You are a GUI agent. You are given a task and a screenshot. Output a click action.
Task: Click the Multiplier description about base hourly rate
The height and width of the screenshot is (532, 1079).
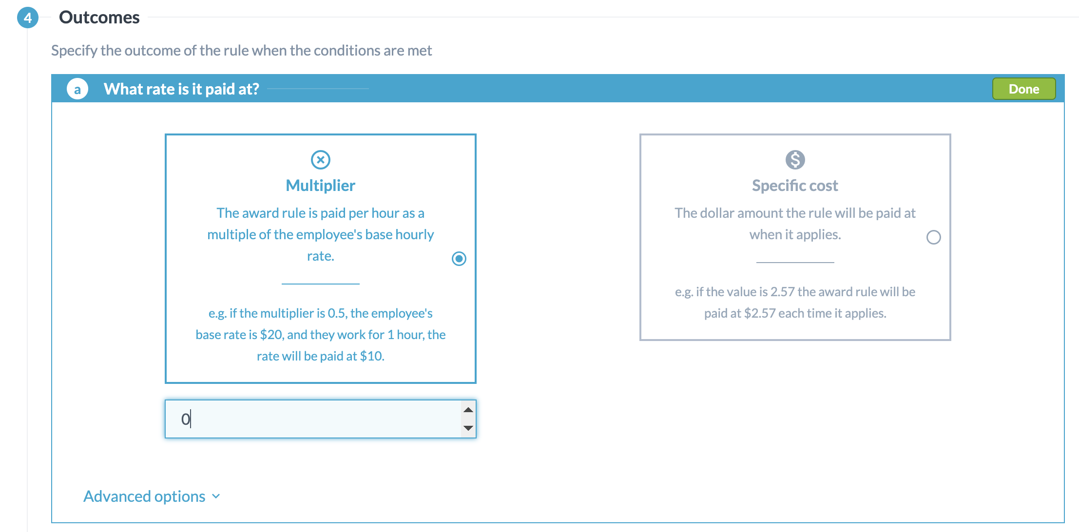tap(321, 234)
